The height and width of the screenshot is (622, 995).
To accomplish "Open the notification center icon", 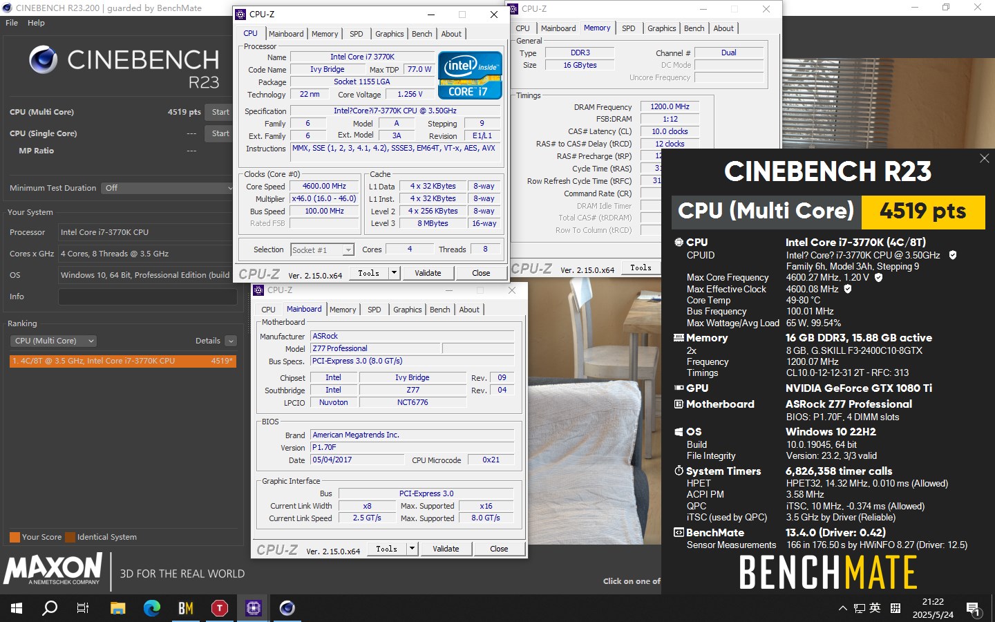I will point(973,609).
